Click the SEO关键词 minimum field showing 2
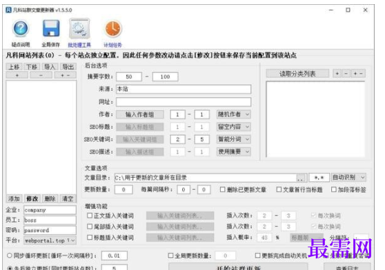 point(178,139)
